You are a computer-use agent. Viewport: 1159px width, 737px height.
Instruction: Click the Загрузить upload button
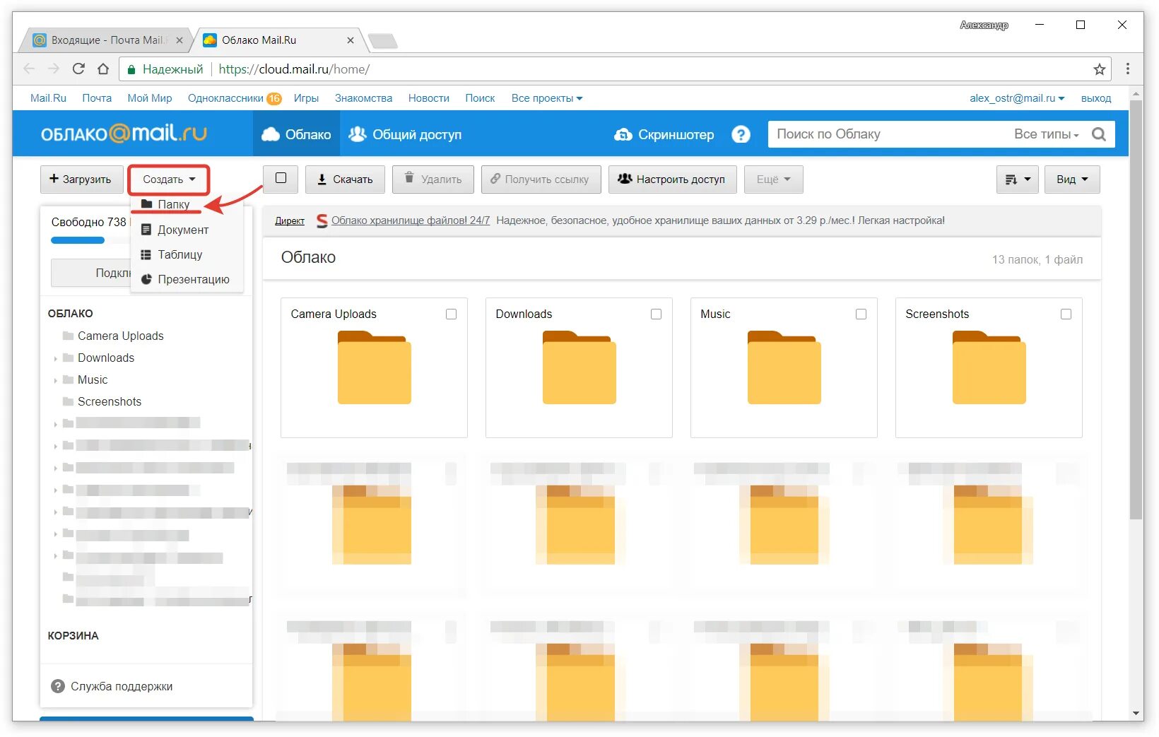(81, 179)
